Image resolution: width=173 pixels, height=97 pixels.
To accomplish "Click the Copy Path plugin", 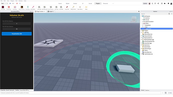I will 67,8.
